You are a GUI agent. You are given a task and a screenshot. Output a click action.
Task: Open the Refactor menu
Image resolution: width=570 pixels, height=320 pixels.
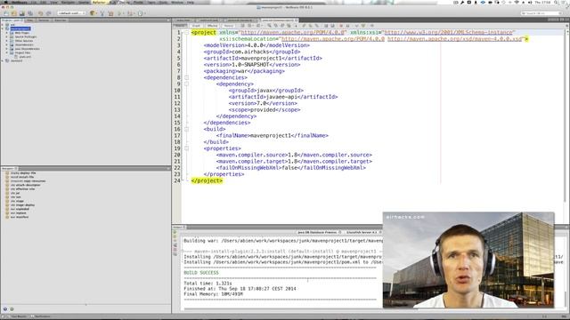click(98, 2)
